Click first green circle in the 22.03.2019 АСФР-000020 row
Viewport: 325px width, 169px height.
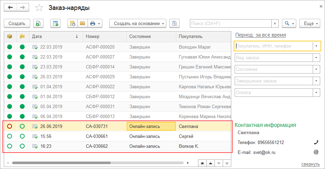10,47
